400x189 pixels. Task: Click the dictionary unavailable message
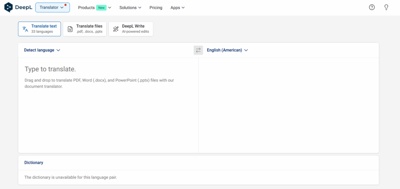coord(71,177)
